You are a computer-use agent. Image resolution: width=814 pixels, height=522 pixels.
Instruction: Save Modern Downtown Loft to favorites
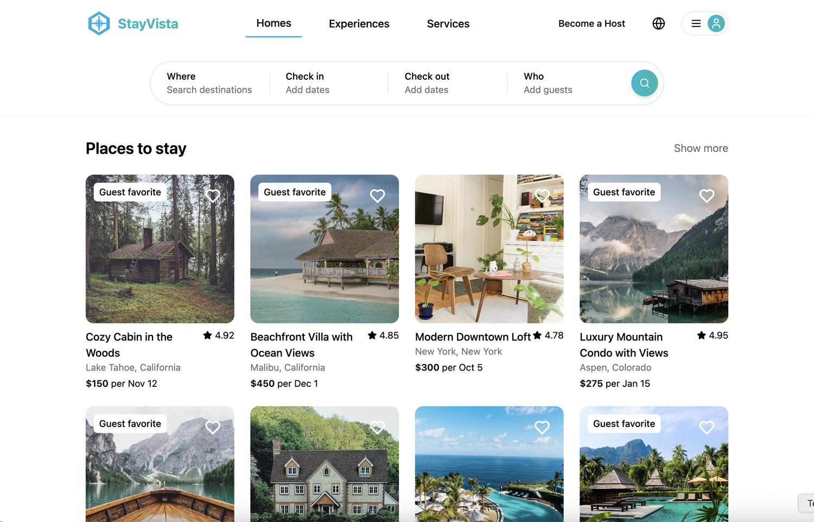tap(542, 196)
